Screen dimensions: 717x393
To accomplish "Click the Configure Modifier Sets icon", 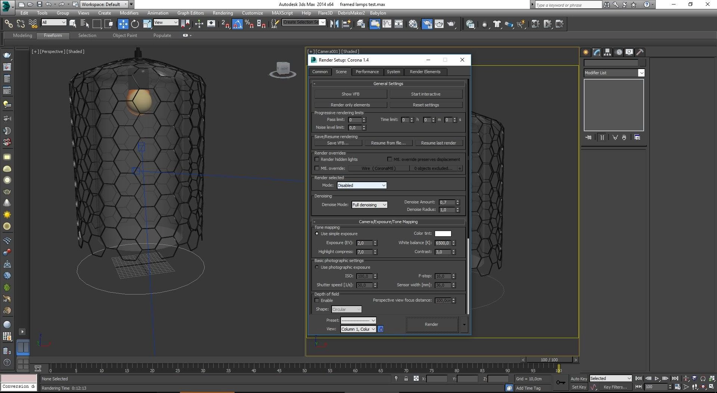I will (x=637, y=137).
